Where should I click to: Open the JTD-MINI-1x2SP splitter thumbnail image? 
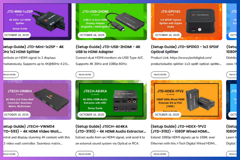click(37, 22)
